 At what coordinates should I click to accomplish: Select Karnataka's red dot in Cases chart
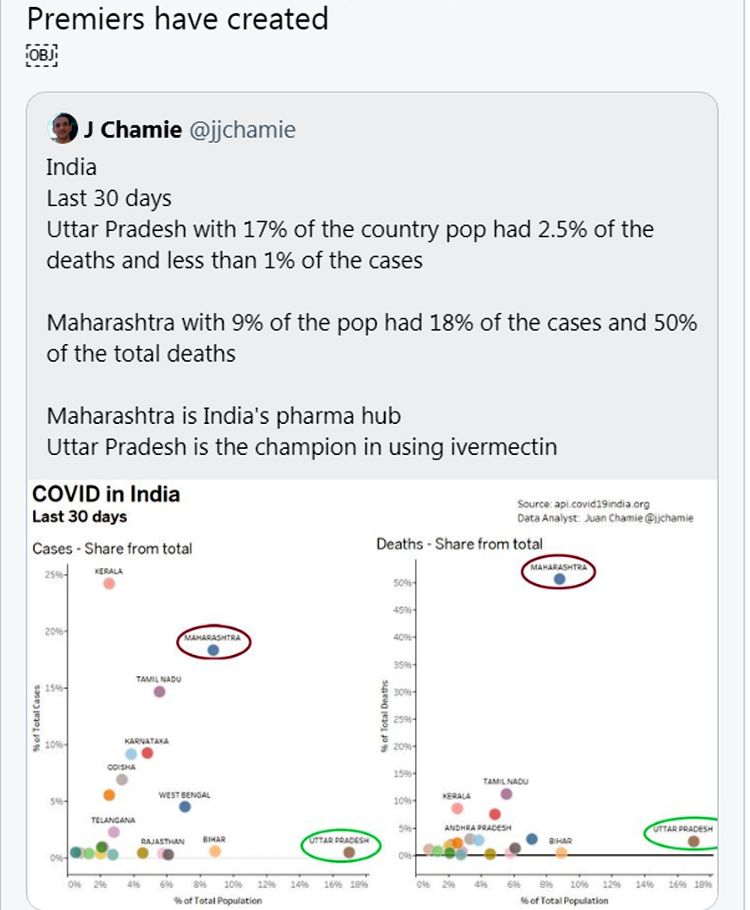point(148,753)
